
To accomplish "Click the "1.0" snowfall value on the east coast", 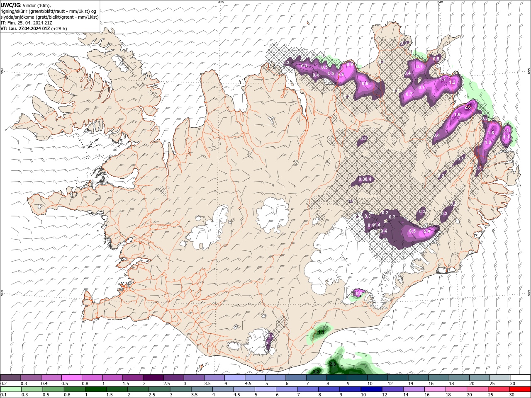I will coord(488,142).
